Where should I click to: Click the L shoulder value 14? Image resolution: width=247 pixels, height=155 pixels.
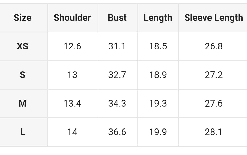click(72, 132)
